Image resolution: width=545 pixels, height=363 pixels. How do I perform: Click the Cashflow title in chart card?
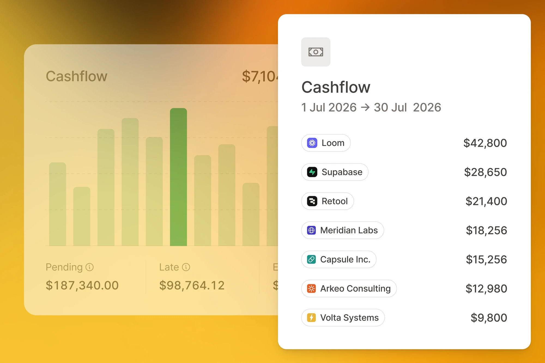[77, 76]
